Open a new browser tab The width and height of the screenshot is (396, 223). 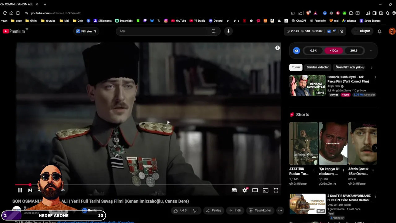pyautogui.click(x=45, y=4)
